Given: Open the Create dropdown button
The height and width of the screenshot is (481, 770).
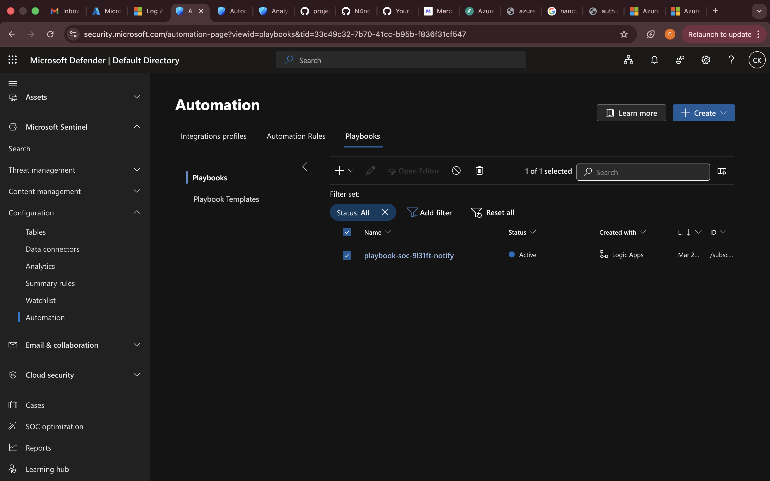Looking at the screenshot, I should point(703,113).
